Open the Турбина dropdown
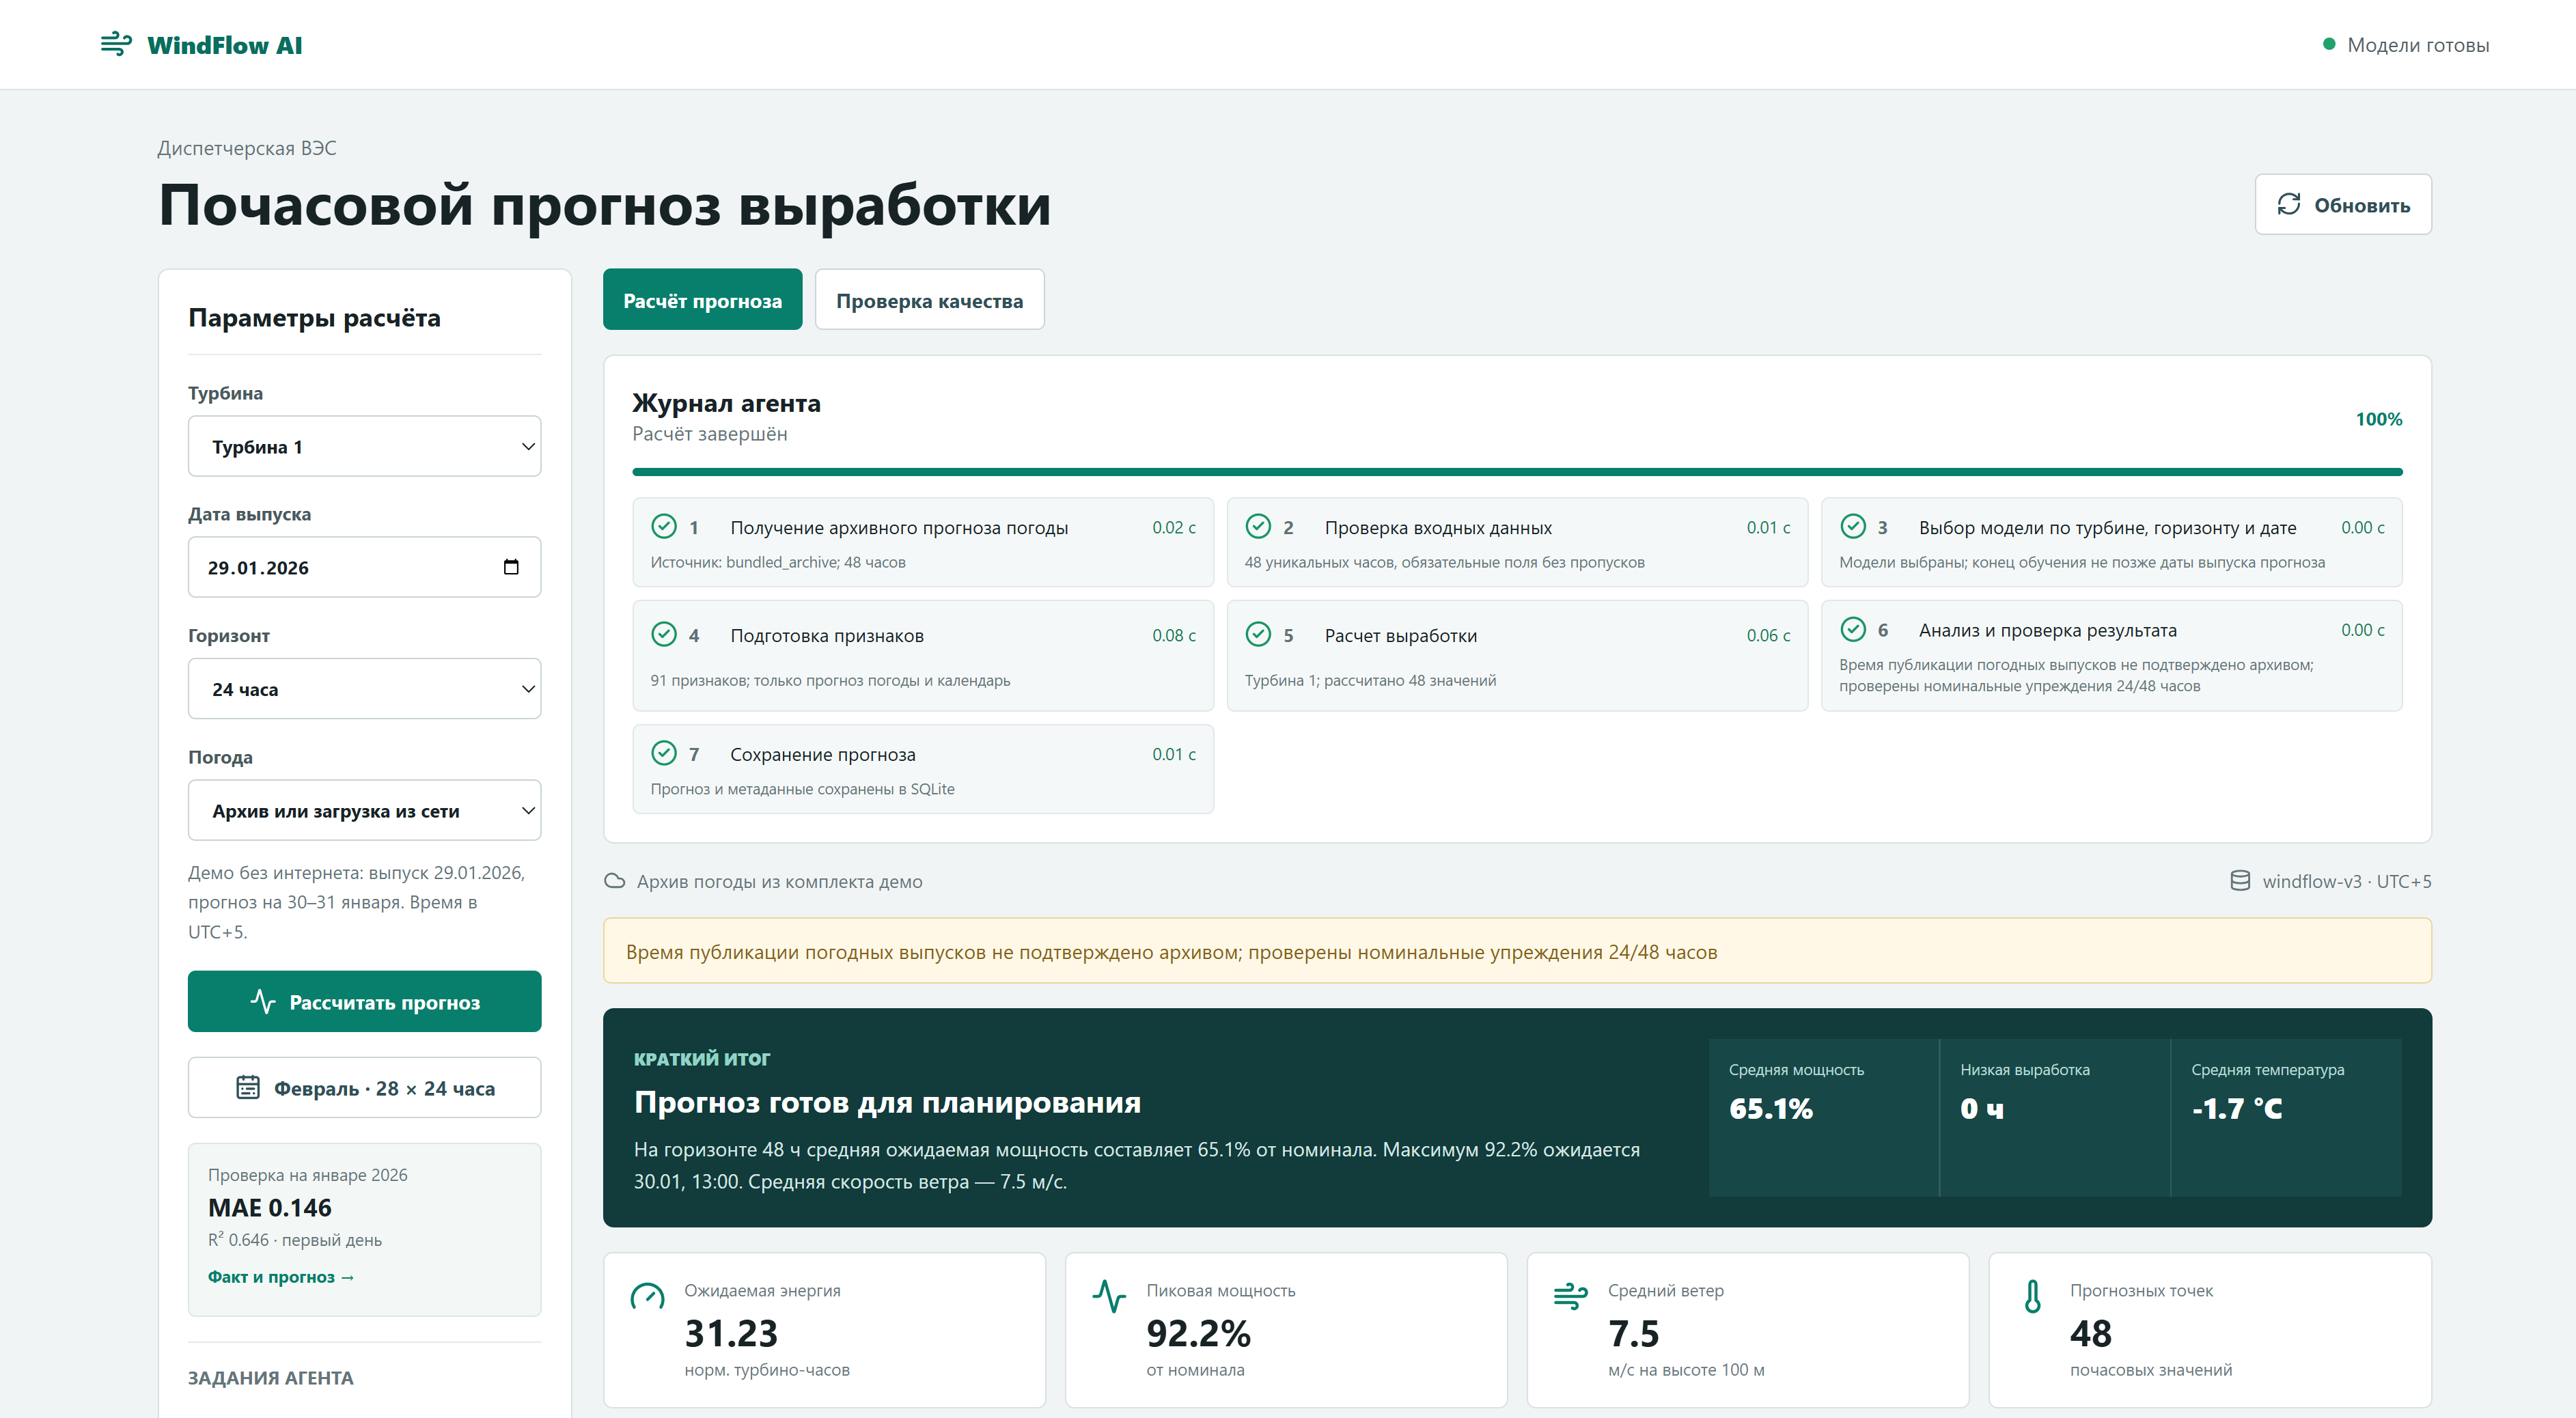This screenshot has height=1418, width=2576. coord(364,446)
